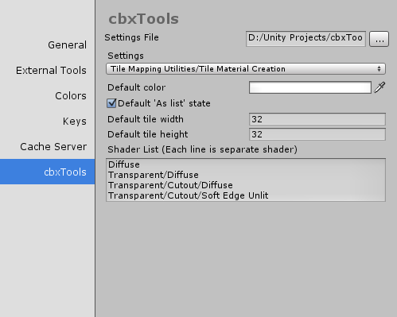Select the cbxTools preferences tab
Image resolution: width=397 pixels, height=317 pixels.
(48, 172)
